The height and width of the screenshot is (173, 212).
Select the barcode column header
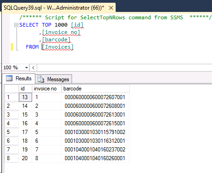pyautogui.click(x=95, y=89)
